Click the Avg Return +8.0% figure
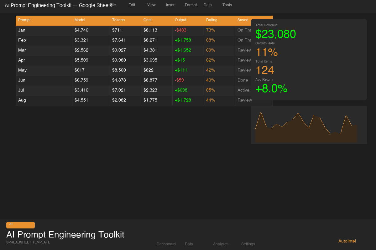The height and width of the screenshot is (250, 376). 271,89
